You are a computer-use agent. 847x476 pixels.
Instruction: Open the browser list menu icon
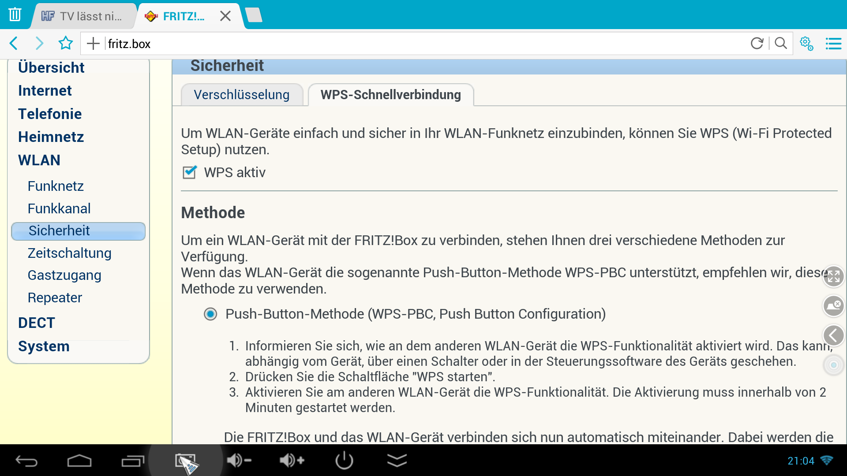(x=833, y=44)
